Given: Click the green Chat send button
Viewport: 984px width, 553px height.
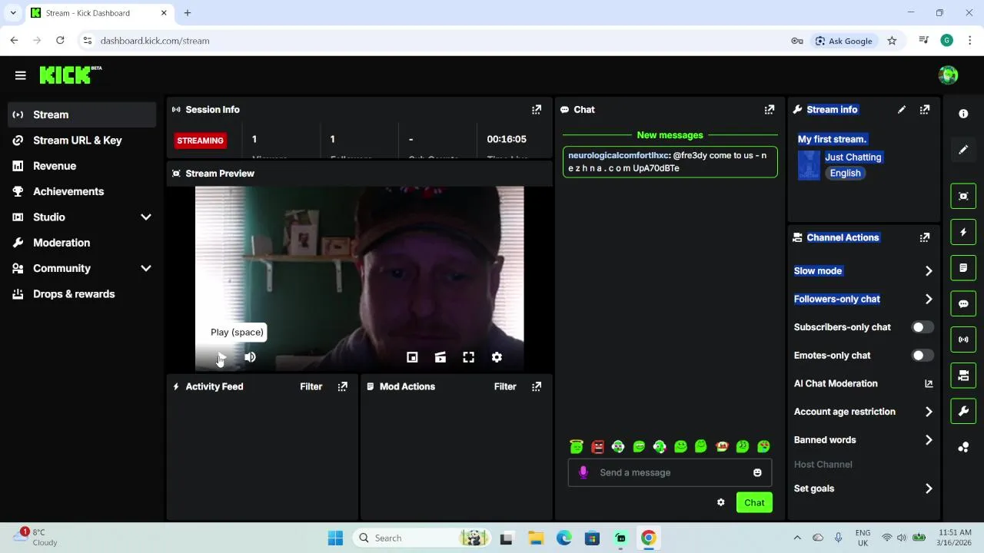Looking at the screenshot, I should coord(754,503).
